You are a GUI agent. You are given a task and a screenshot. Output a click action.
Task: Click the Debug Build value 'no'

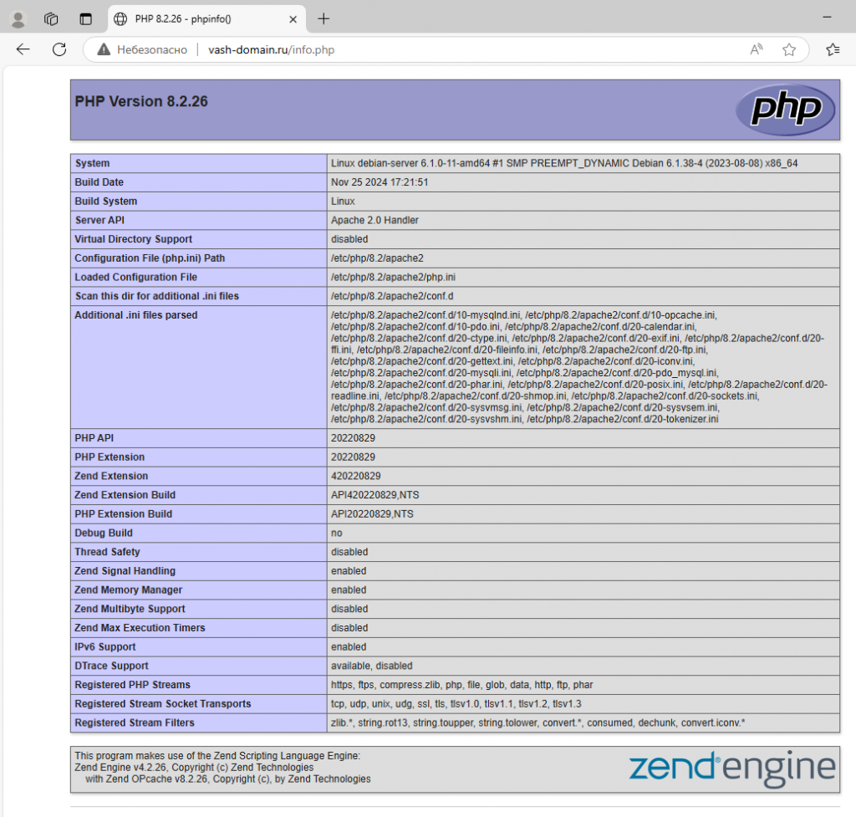(336, 533)
